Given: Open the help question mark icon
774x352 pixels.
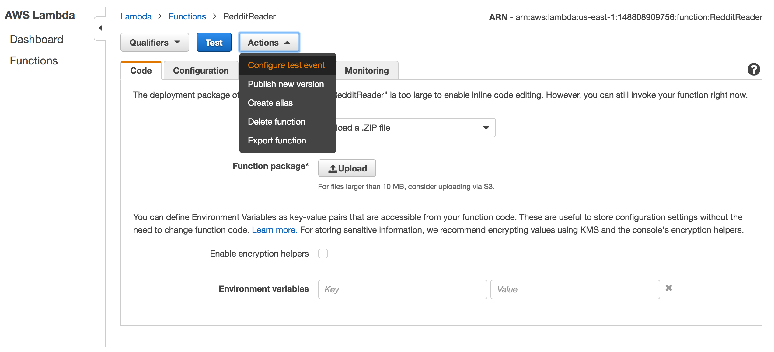Looking at the screenshot, I should point(754,70).
